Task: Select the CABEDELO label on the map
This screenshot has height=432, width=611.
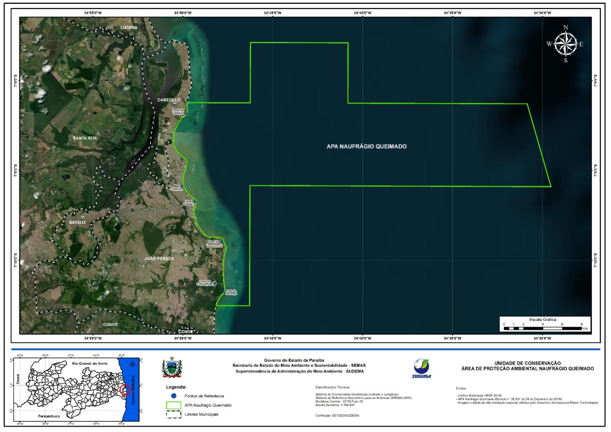Action: (x=169, y=100)
